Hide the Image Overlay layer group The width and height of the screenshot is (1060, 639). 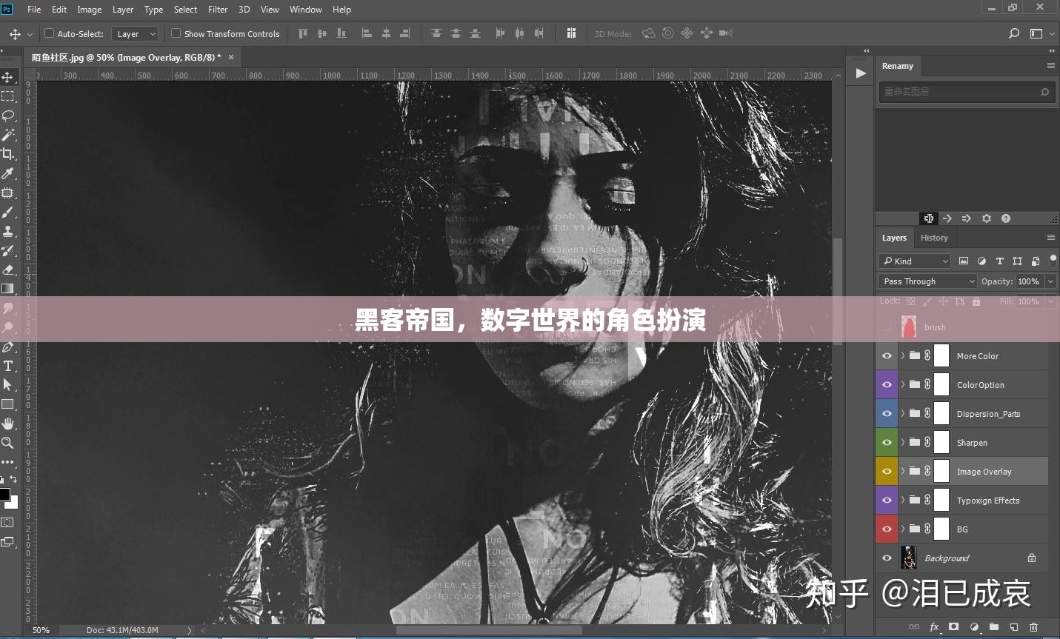tap(887, 472)
